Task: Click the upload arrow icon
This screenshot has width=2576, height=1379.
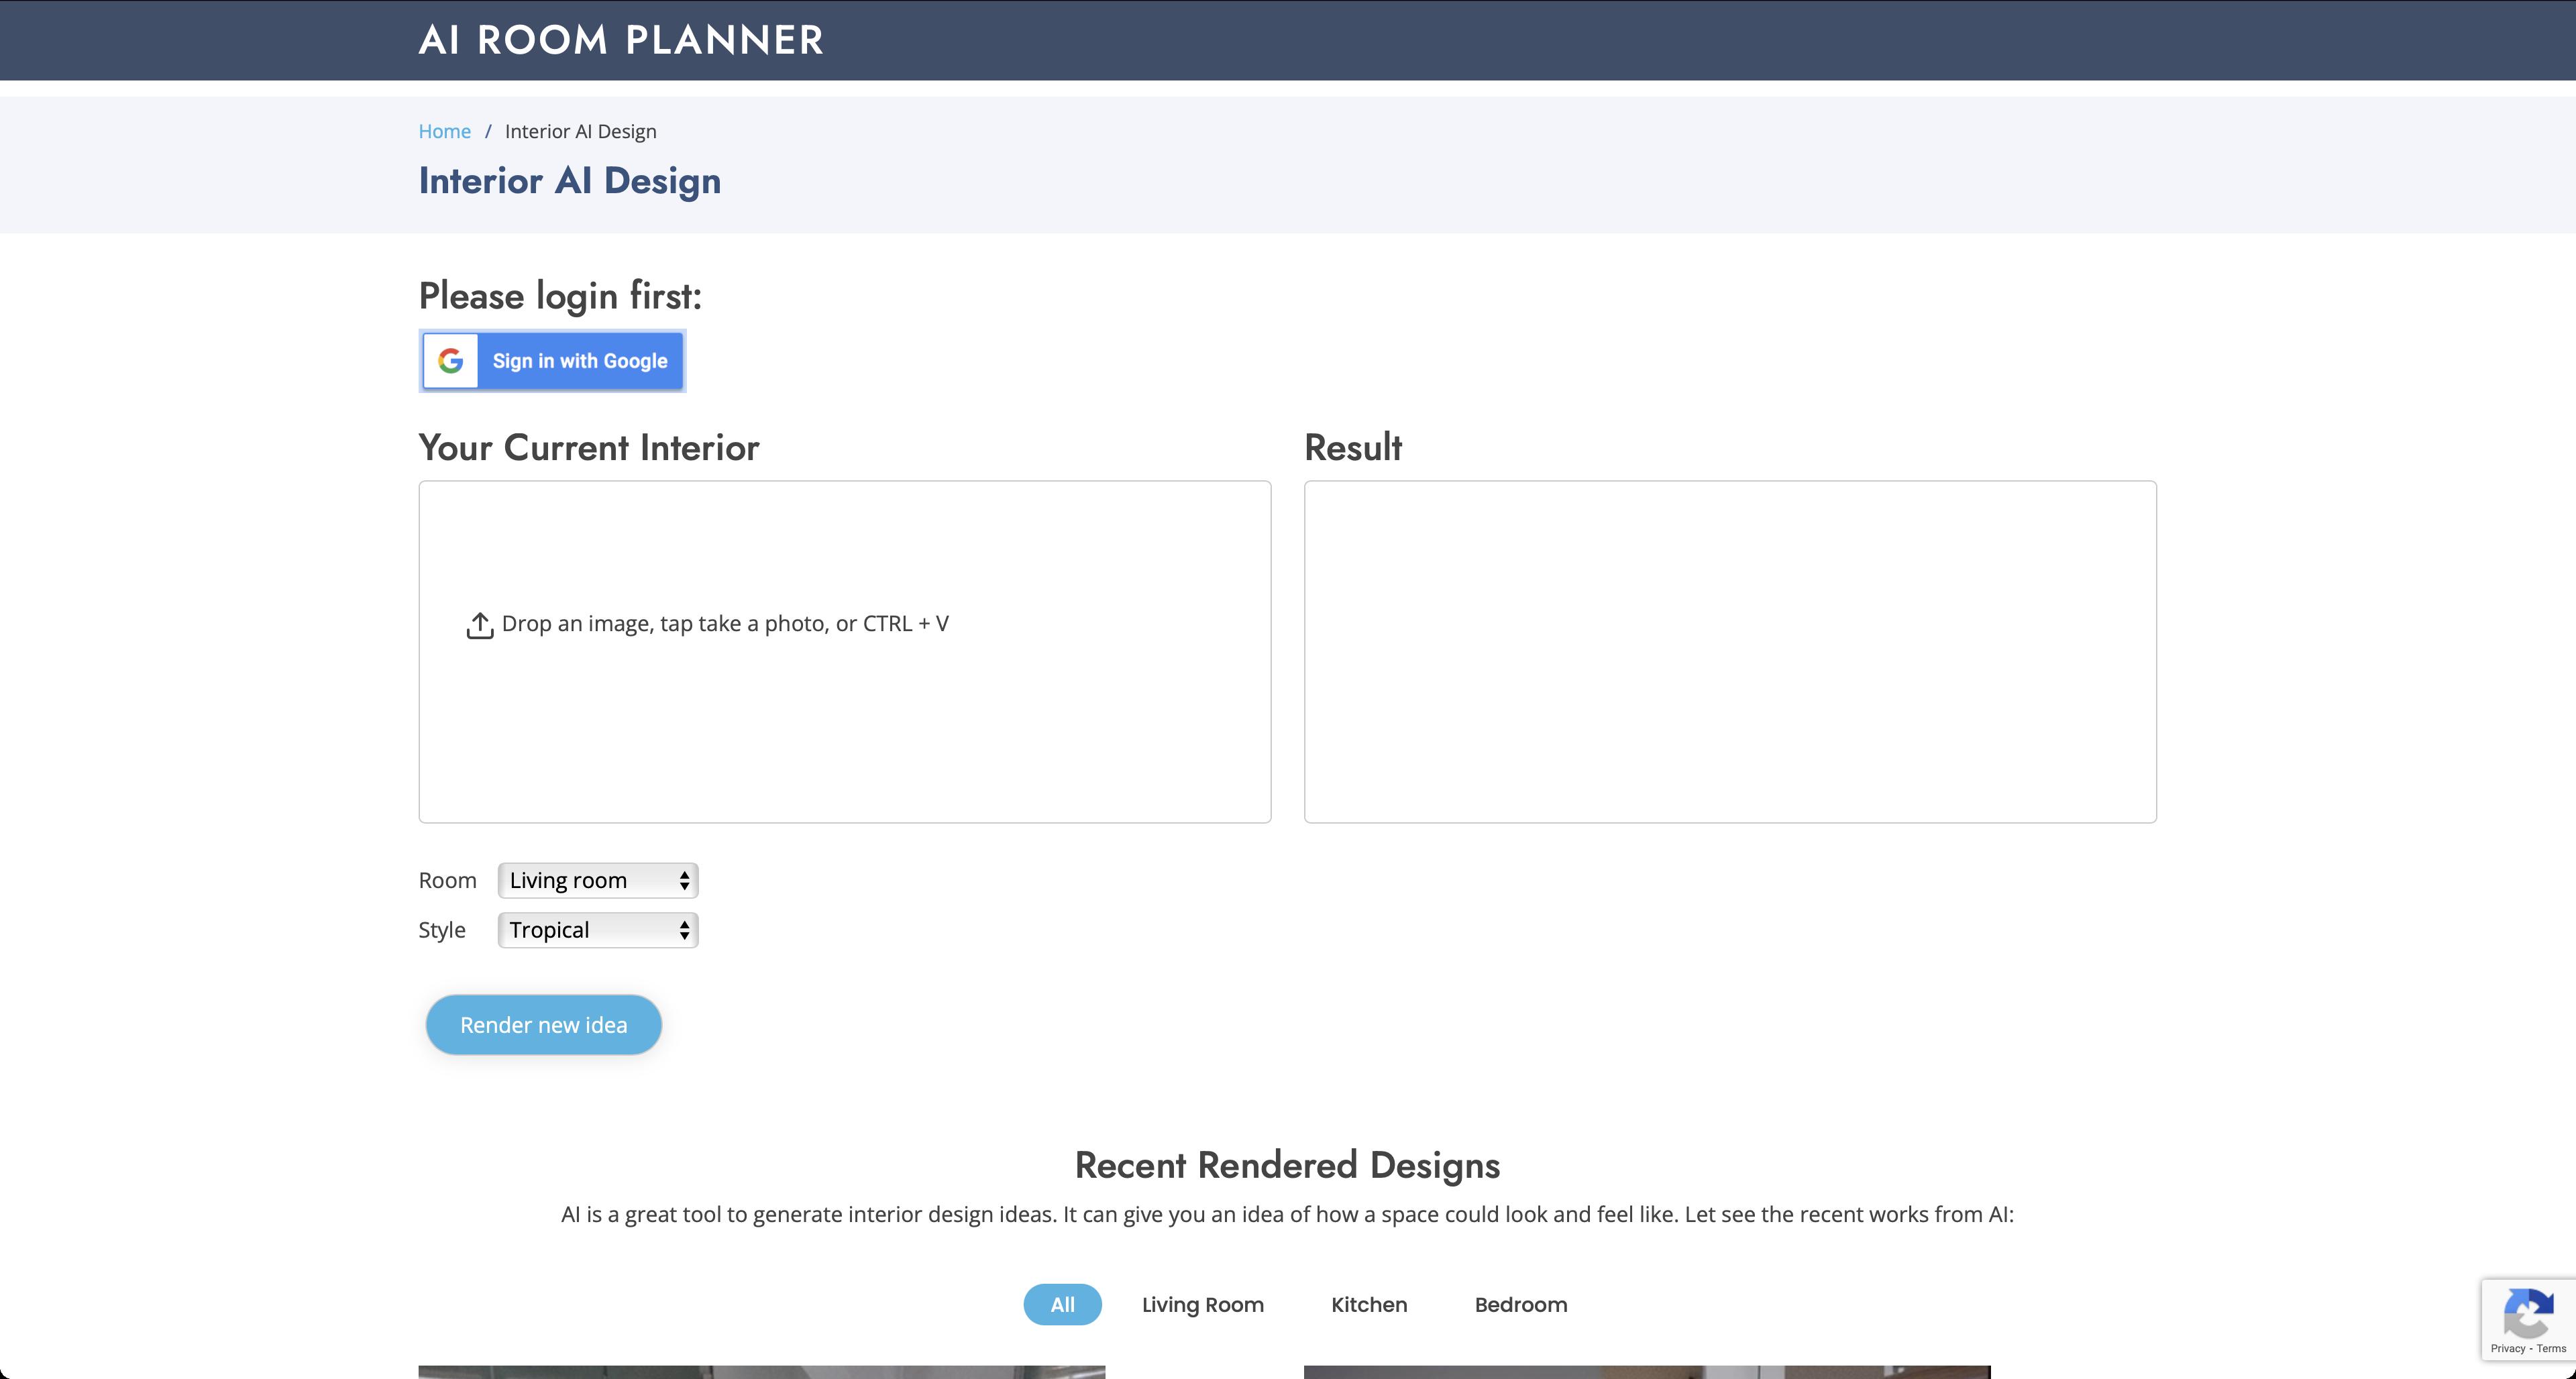Action: [x=480, y=625]
